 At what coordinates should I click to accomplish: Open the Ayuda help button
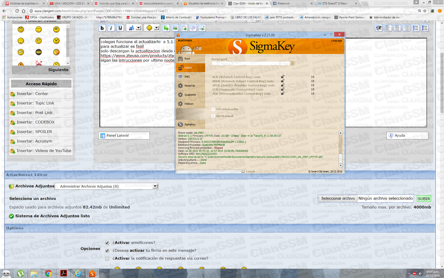tap(407, 136)
